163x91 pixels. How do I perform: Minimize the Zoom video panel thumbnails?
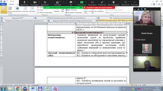(x=135, y=9)
